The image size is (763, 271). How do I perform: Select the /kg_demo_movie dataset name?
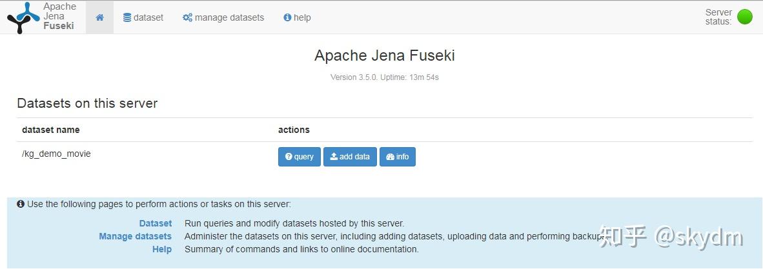coord(56,154)
